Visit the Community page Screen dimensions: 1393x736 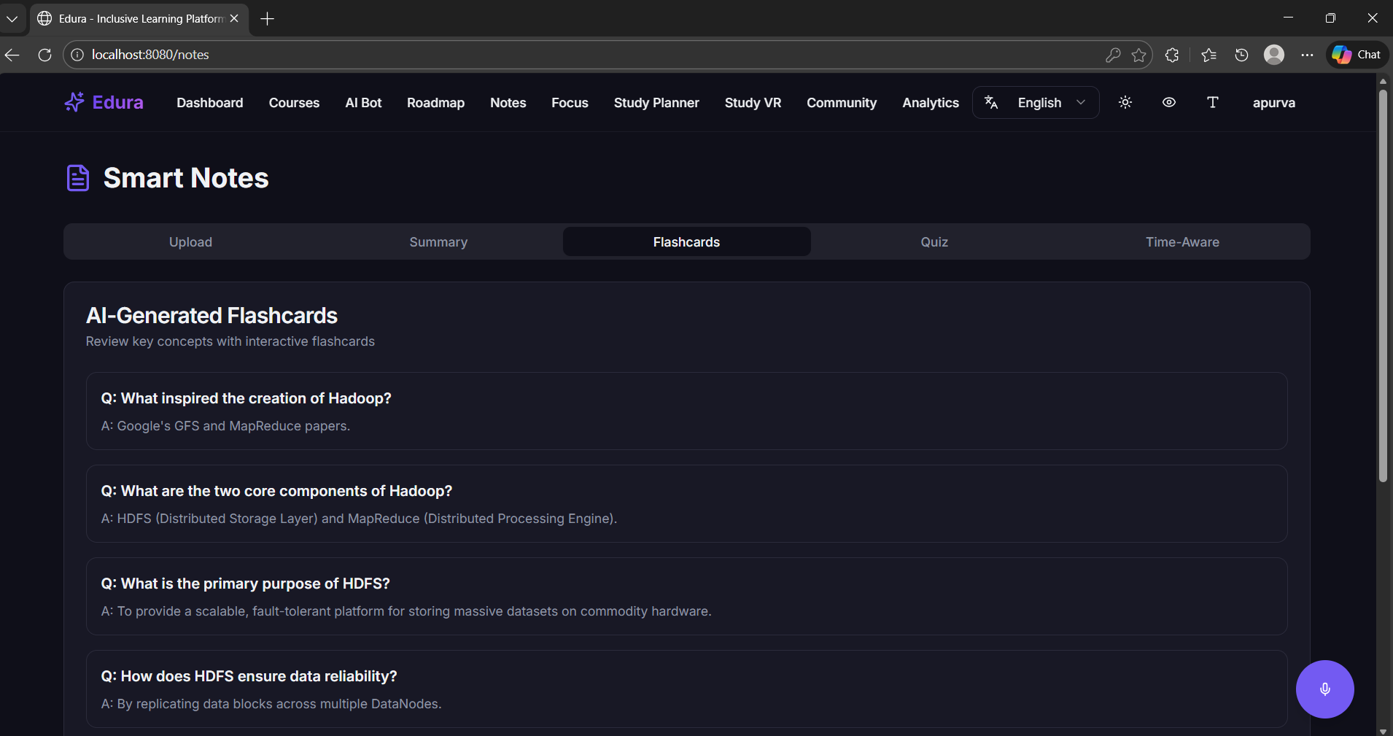(x=842, y=103)
